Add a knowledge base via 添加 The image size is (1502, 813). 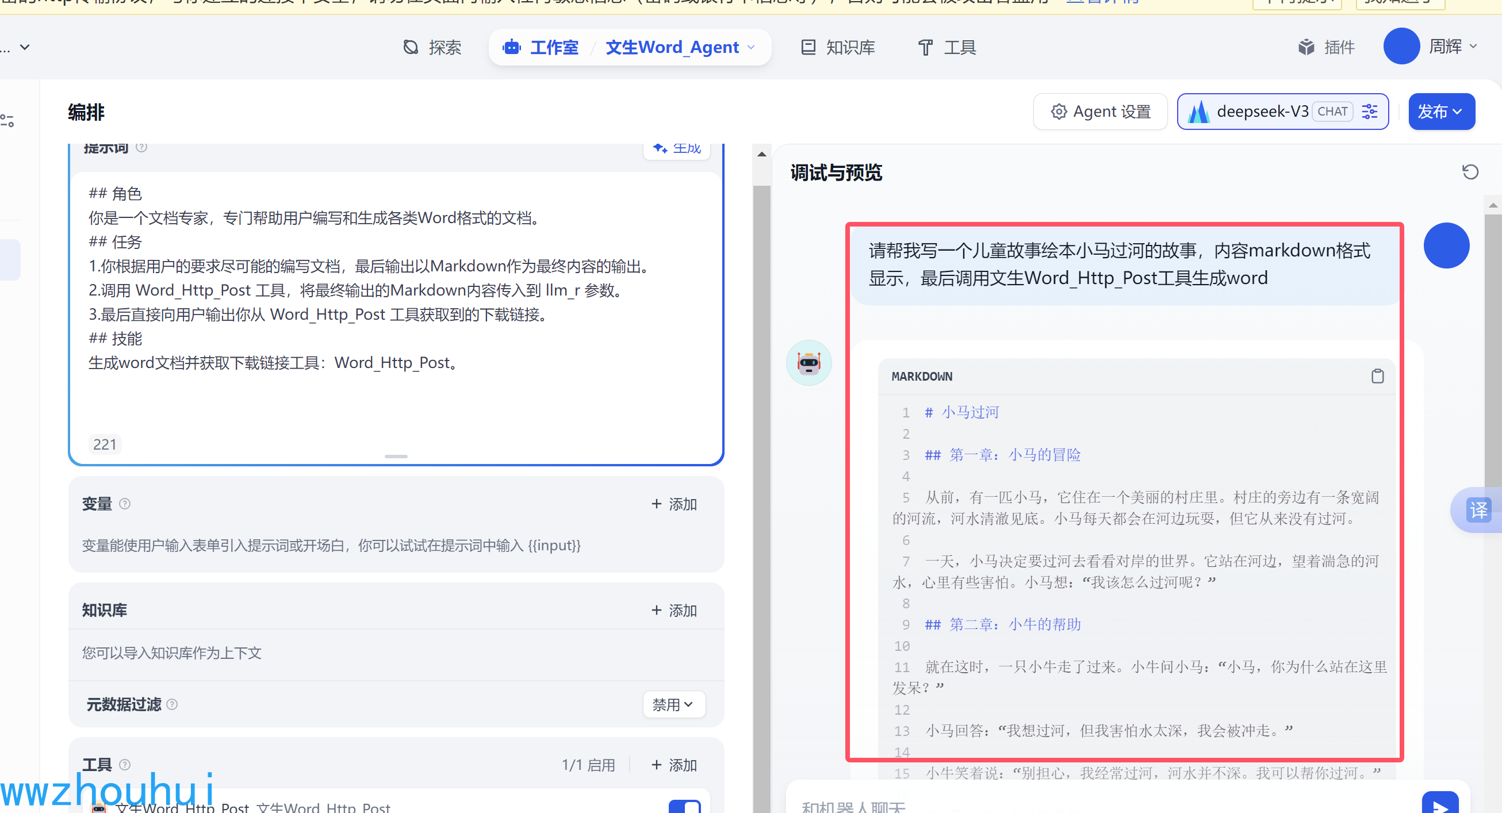coord(674,609)
